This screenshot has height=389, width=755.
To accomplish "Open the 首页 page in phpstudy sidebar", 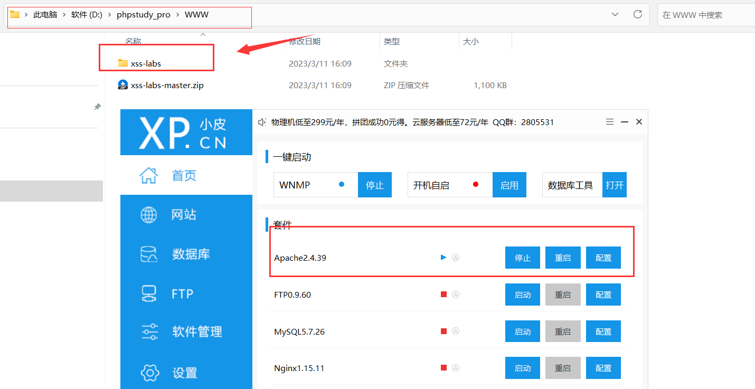I will pos(186,175).
